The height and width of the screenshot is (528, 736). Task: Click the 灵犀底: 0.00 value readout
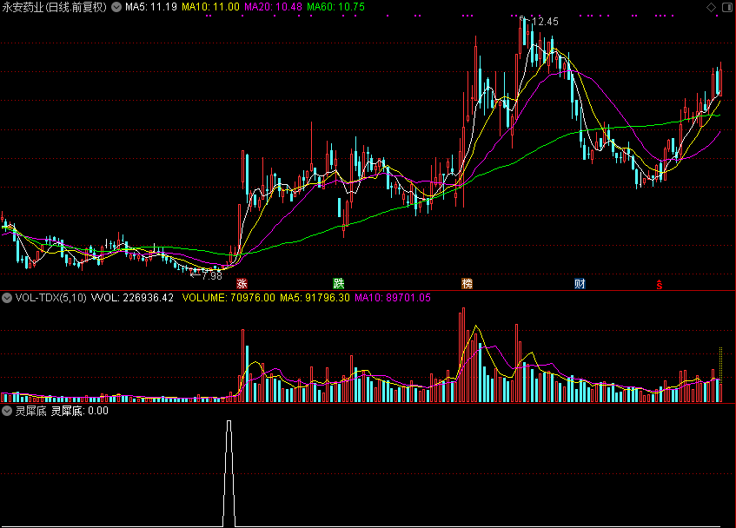click(80, 412)
